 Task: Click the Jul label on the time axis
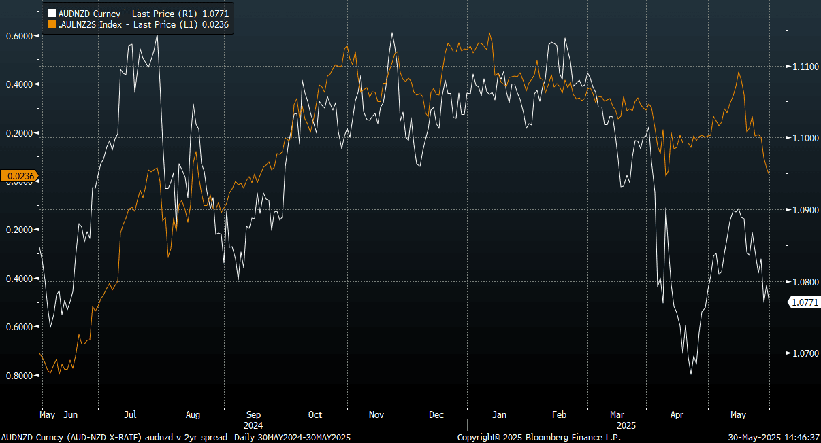coord(132,414)
